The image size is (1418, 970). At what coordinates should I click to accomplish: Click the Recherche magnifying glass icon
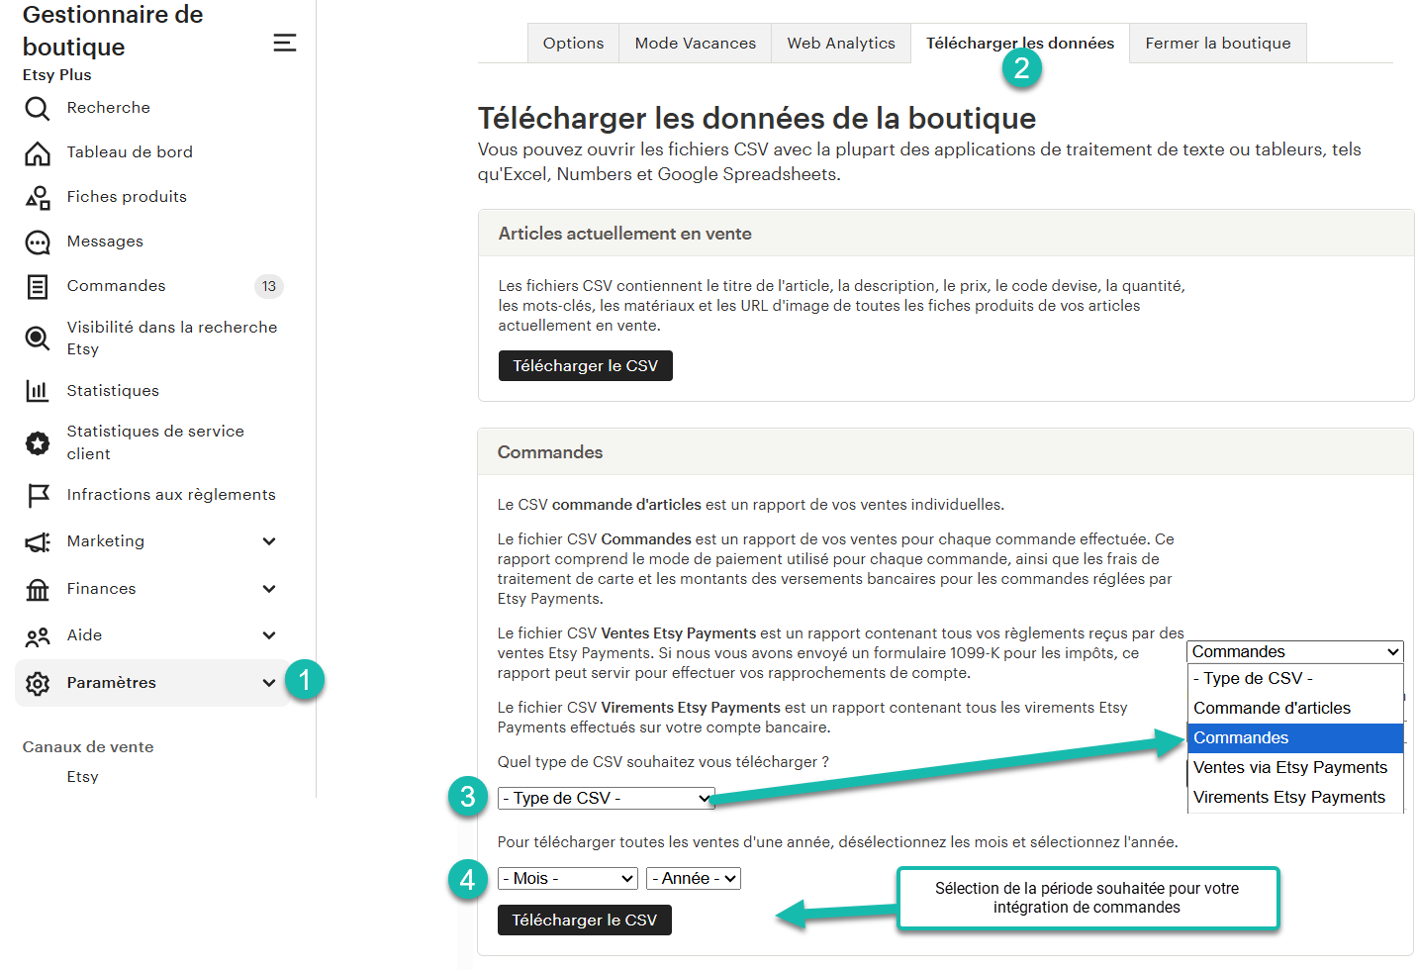[38, 108]
